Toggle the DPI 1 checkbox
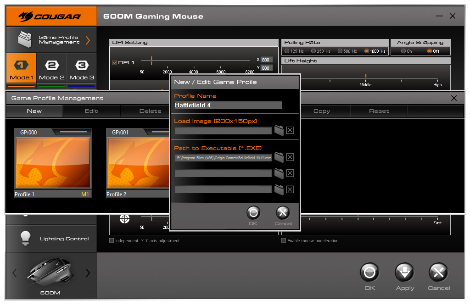This screenshot has width=470, height=305. click(x=115, y=63)
